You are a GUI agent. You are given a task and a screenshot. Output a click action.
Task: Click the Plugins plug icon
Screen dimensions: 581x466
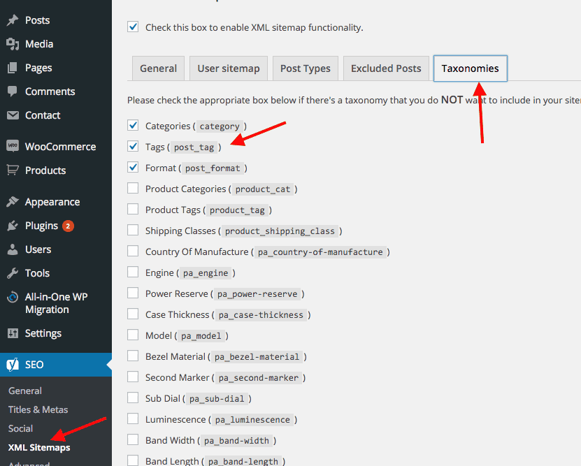13,226
